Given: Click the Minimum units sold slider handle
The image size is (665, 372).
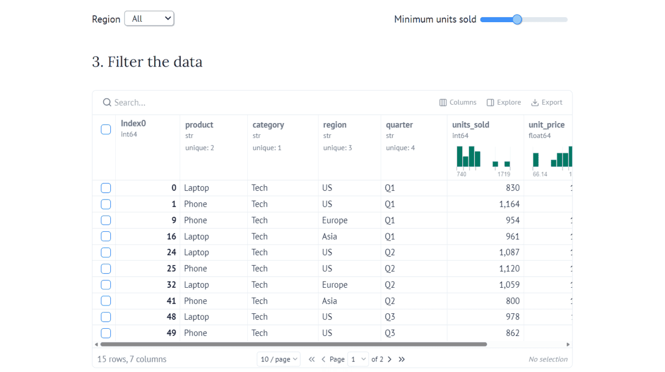Looking at the screenshot, I should 517,19.
